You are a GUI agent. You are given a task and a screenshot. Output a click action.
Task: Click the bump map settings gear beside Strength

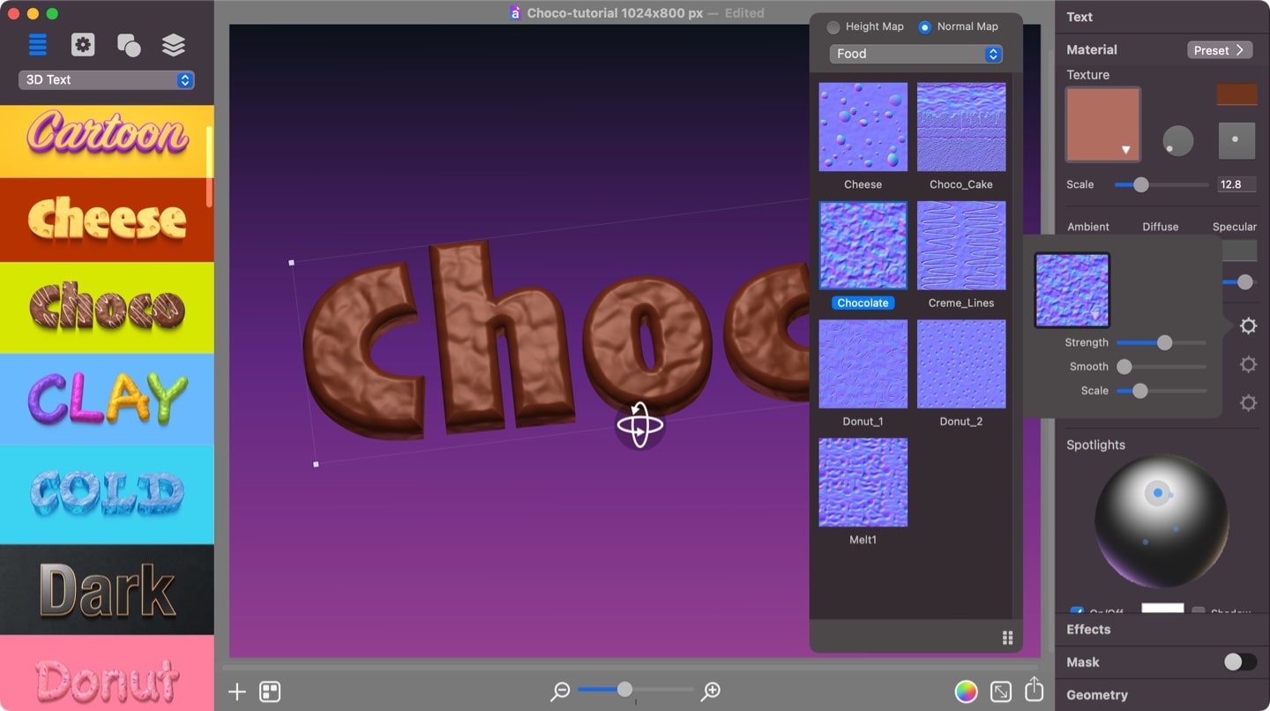click(x=1249, y=326)
